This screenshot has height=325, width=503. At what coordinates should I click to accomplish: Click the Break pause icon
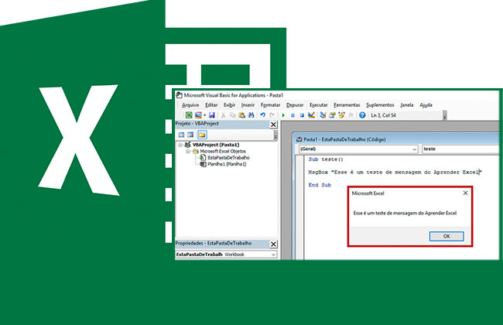(x=293, y=115)
